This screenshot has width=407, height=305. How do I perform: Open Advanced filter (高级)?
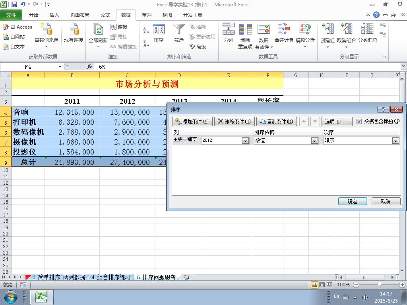pos(198,47)
